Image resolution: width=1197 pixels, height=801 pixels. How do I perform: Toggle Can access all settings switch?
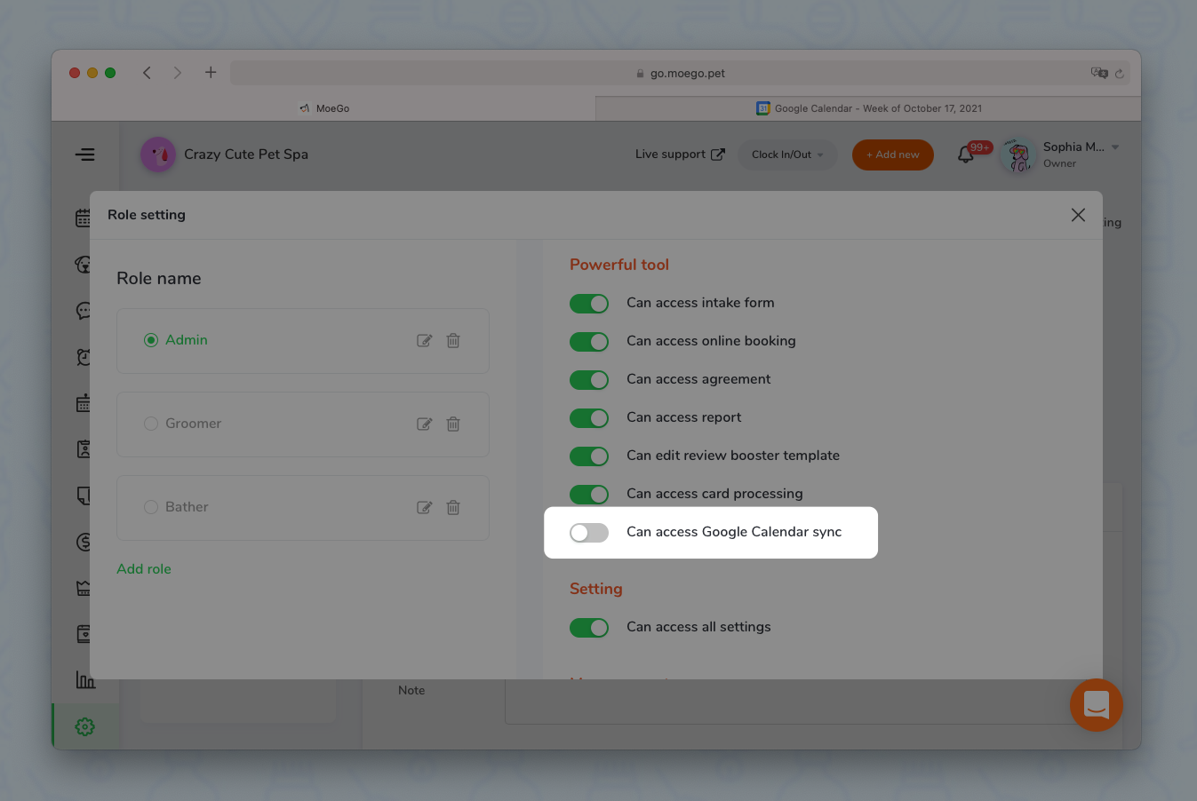(589, 628)
